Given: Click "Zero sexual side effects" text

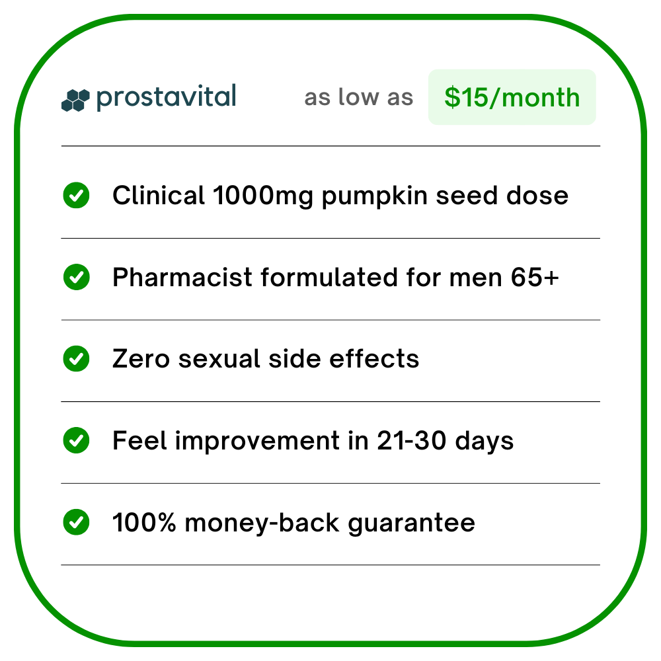Looking at the screenshot, I should 266,359.
